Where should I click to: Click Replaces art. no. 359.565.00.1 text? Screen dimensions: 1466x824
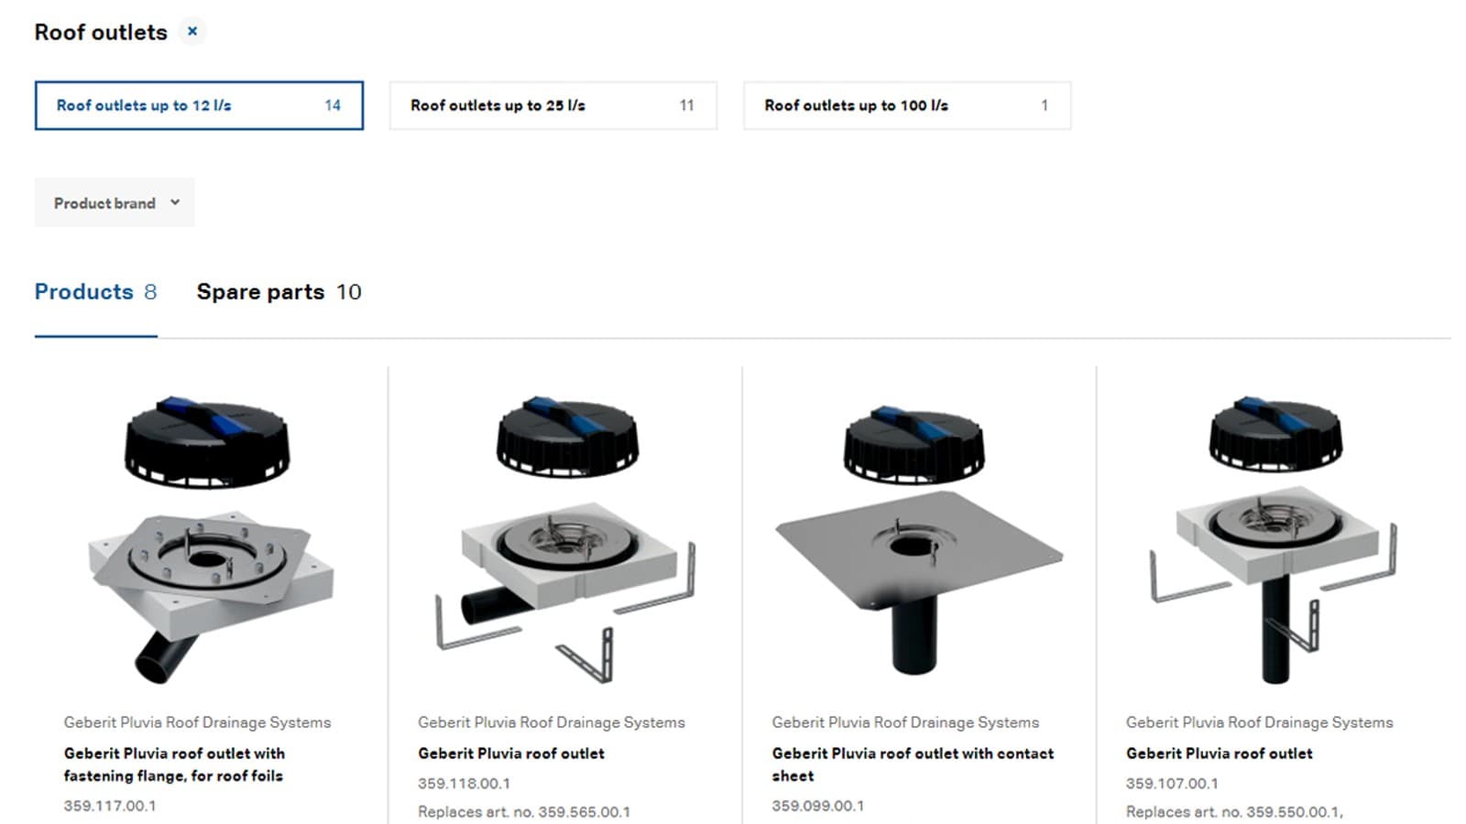[x=524, y=812]
